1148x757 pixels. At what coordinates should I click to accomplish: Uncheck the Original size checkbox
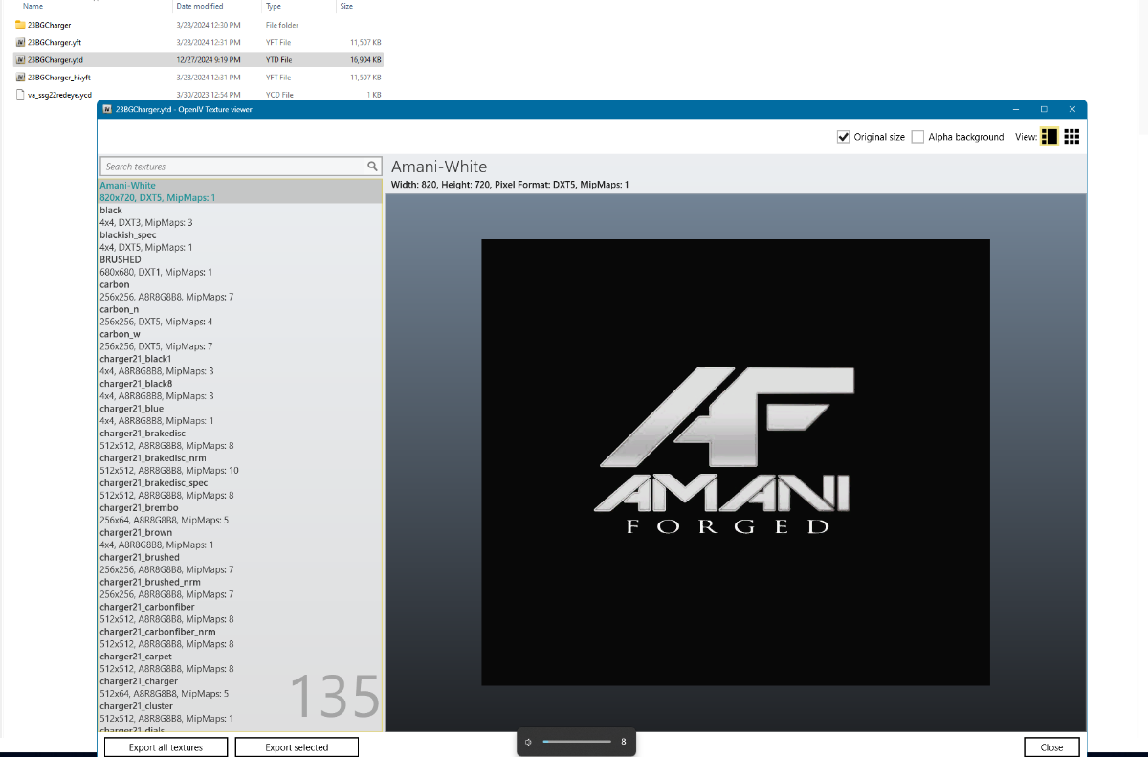[x=843, y=137]
